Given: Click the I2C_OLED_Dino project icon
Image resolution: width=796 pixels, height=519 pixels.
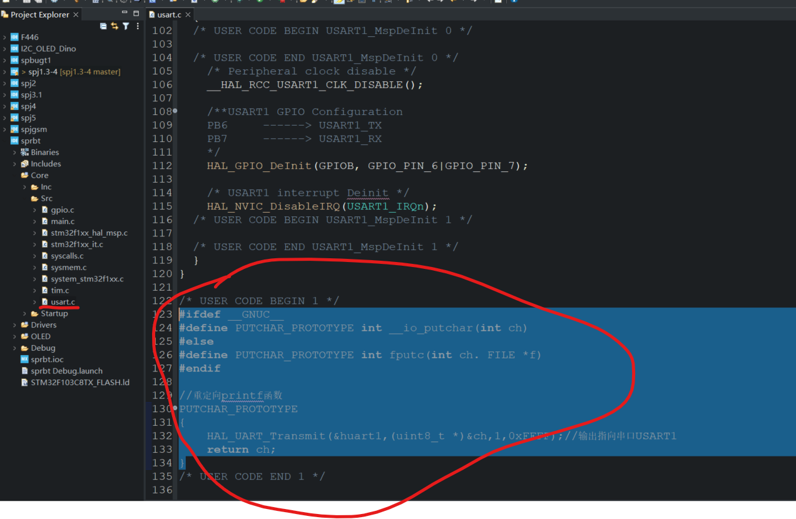Looking at the screenshot, I should 14,49.
